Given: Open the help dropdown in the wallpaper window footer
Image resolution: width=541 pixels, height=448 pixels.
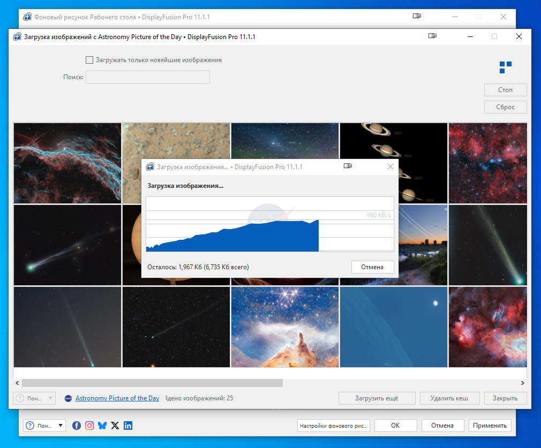Looking at the screenshot, I should click(44, 426).
